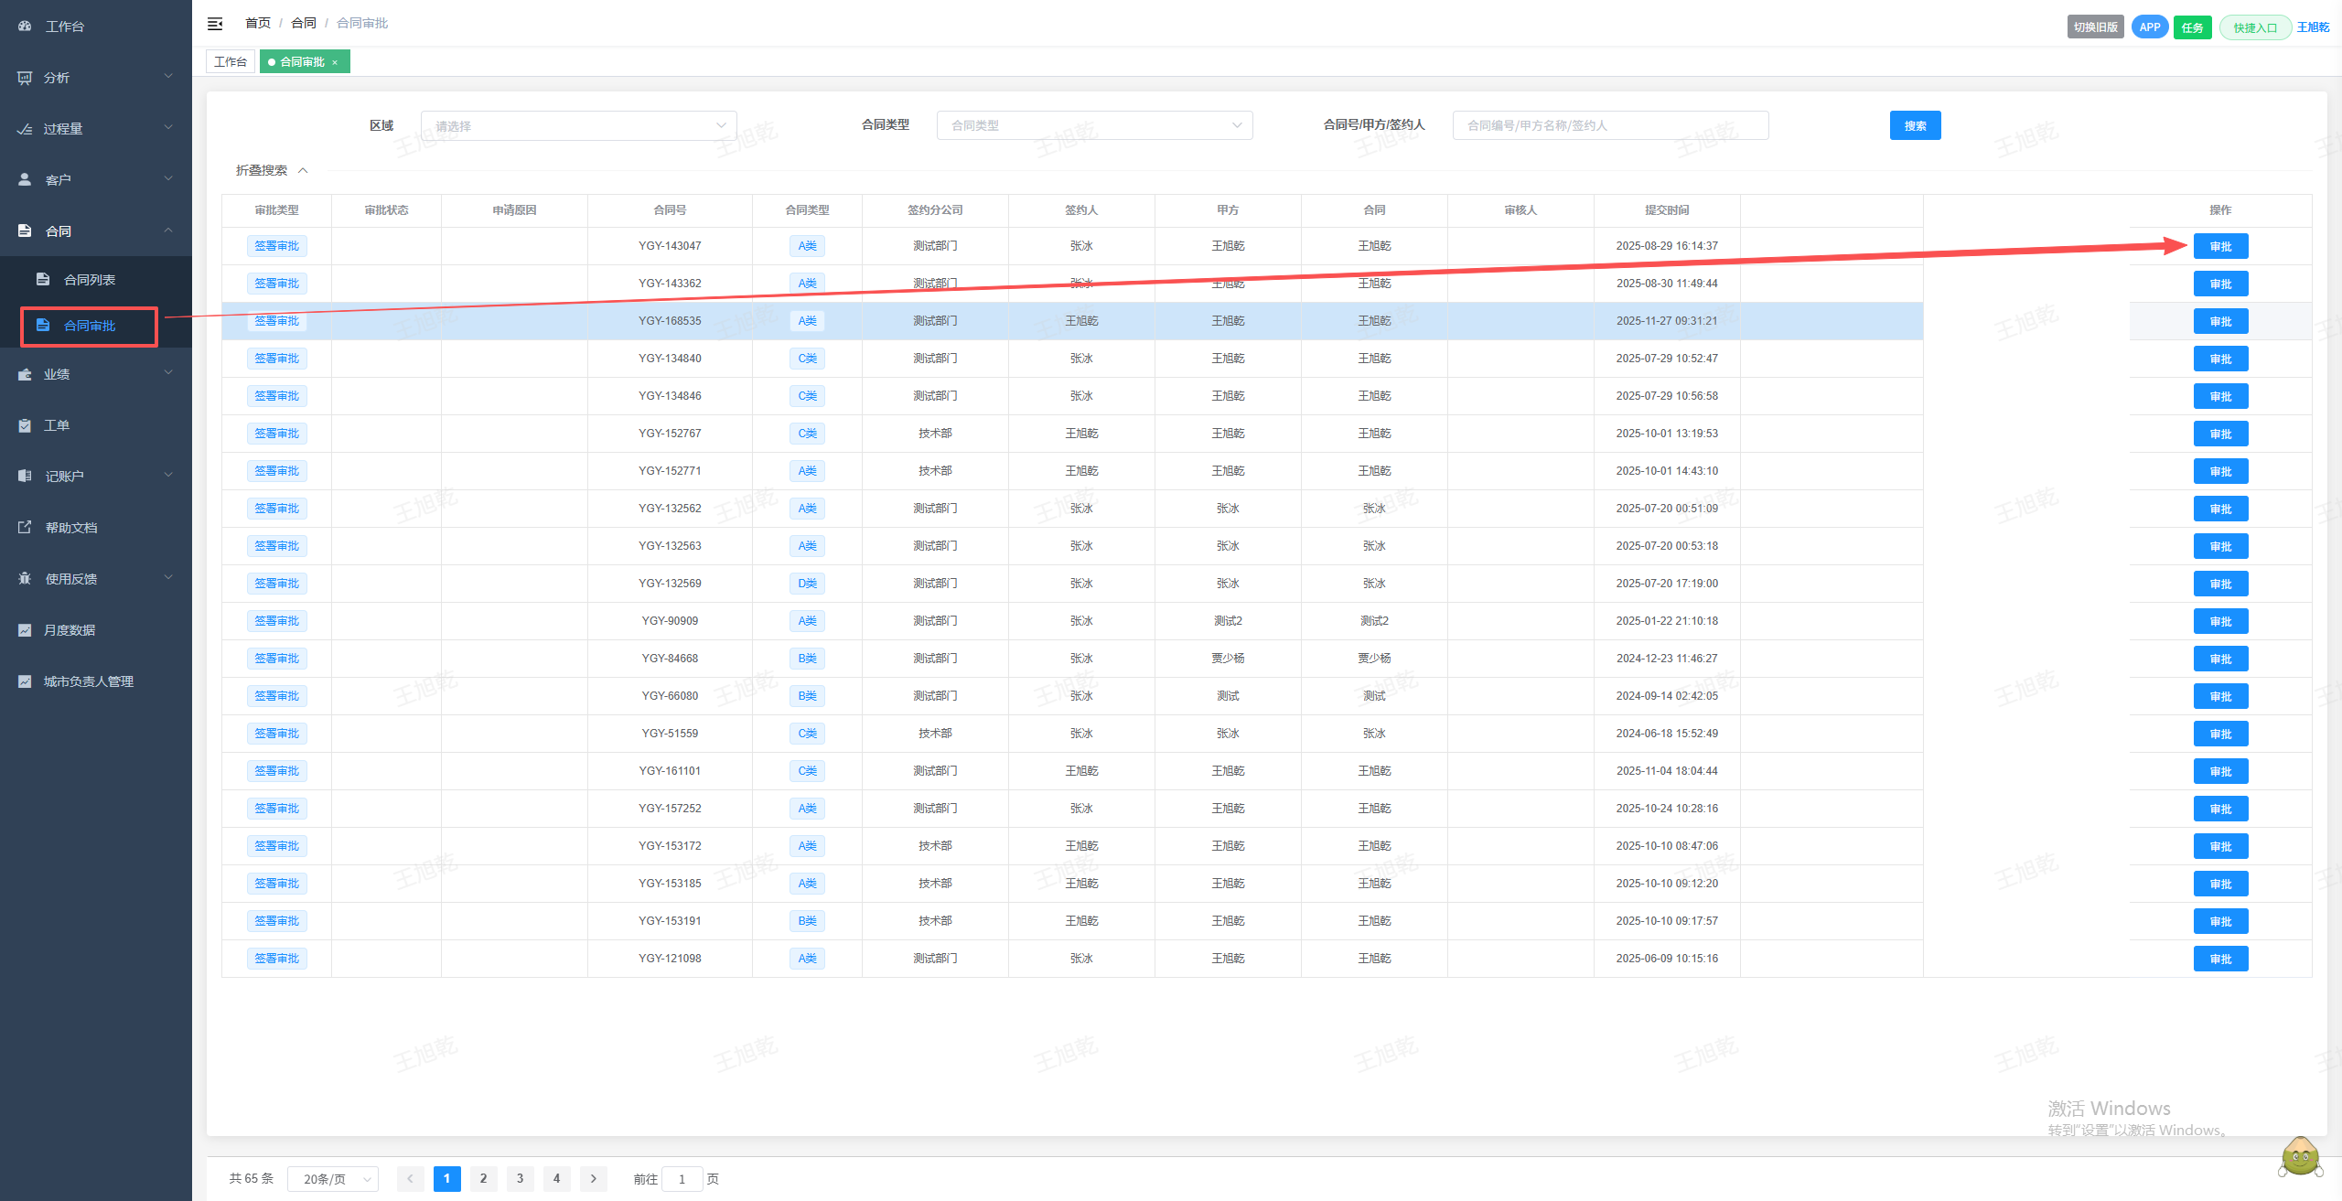The width and height of the screenshot is (2342, 1201).
Task: Click the 合同列表 file icon in sidebar
Action: coord(43,279)
